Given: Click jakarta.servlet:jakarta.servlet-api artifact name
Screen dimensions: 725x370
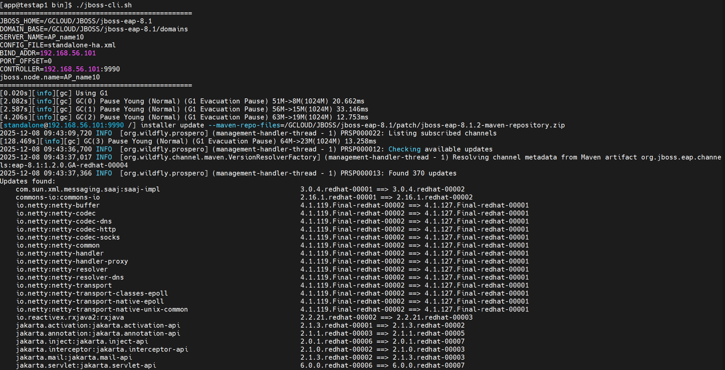Looking at the screenshot, I should [86, 365].
